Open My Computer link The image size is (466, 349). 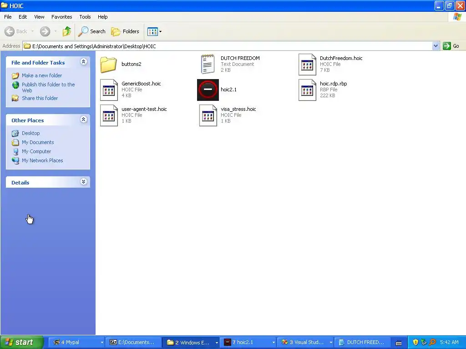coord(36,151)
